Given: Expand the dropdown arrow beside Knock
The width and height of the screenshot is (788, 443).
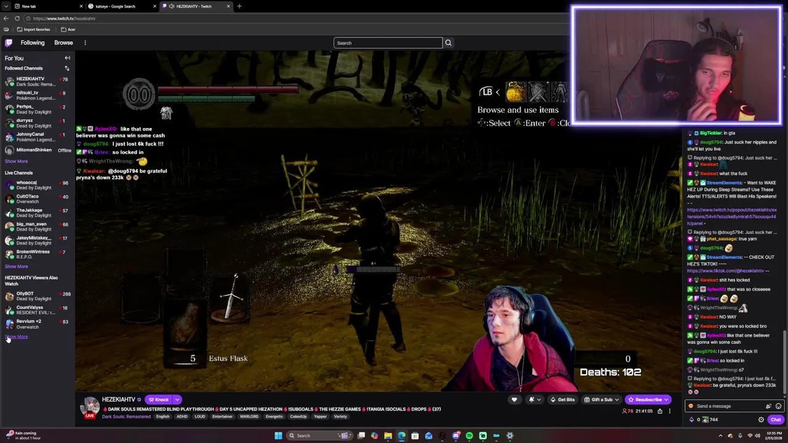Looking at the screenshot, I should coord(177,399).
